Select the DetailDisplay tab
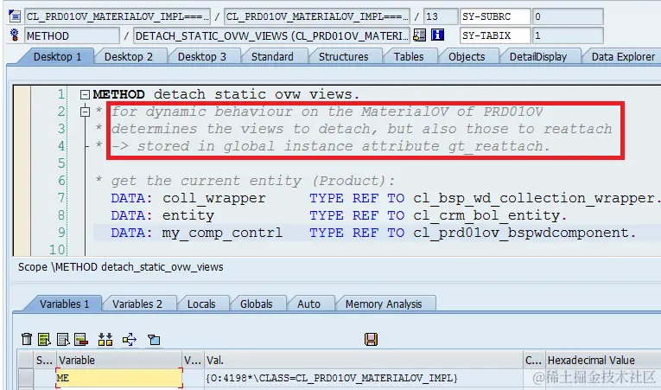 click(x=538, y=56)
